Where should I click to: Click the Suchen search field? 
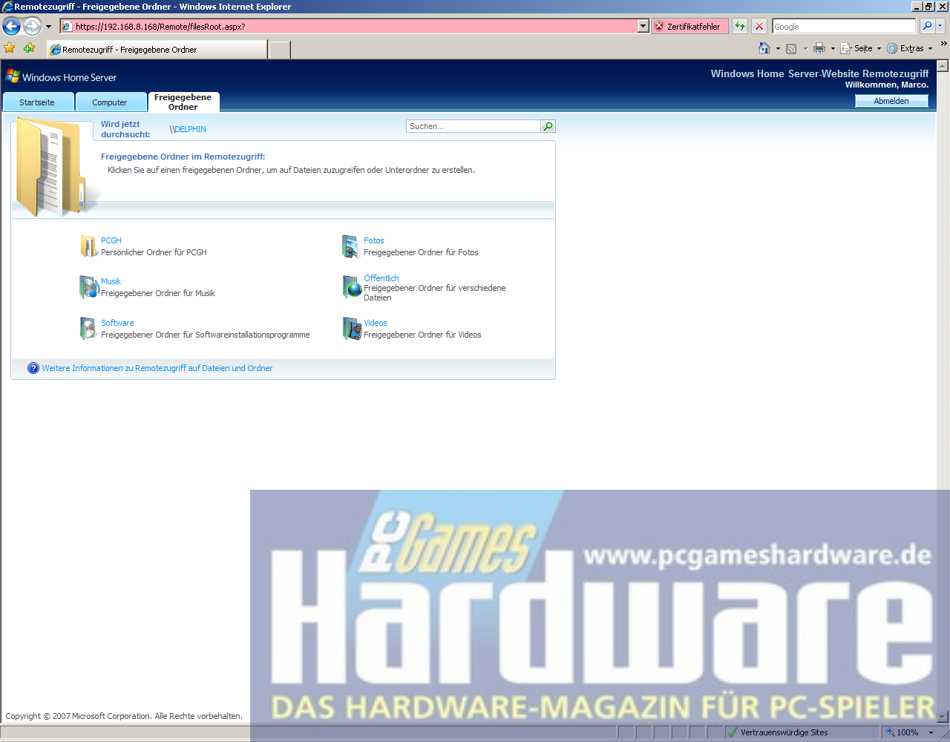[x=474, y=126]
